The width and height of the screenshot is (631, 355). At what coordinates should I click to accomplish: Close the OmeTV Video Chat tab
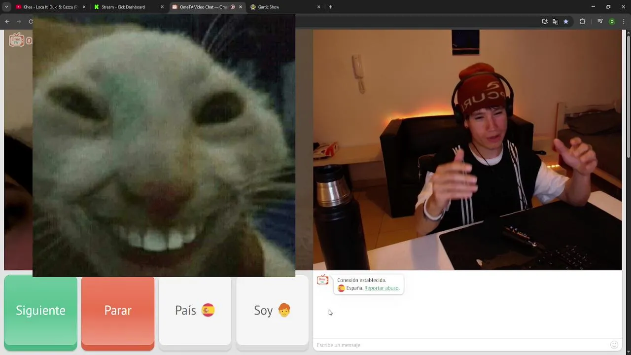click(241, 7)
